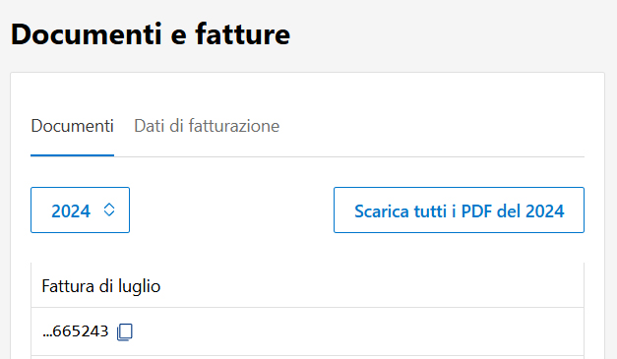The width and height of the screenshot is (617, 359).
Task: Click the PDF del 2024 download button
Action: click(x=459, y=209)
